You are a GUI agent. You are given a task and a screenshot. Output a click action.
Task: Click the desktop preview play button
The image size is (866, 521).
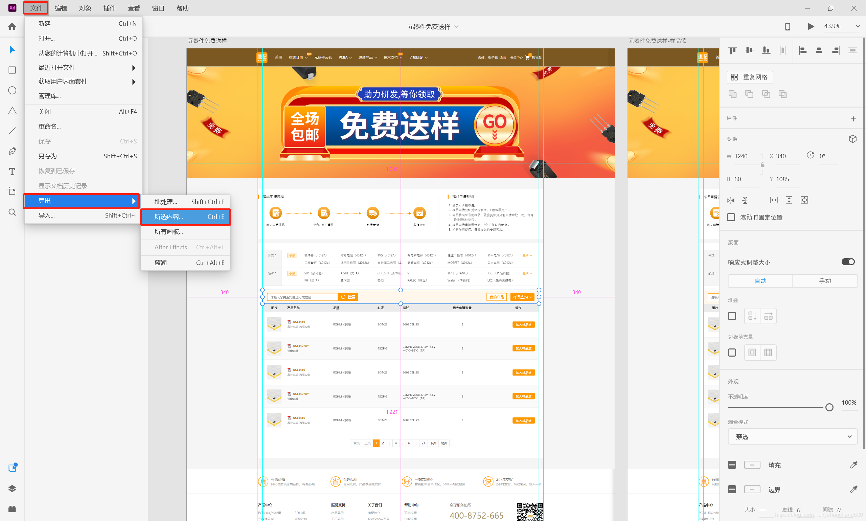(811, 26)
